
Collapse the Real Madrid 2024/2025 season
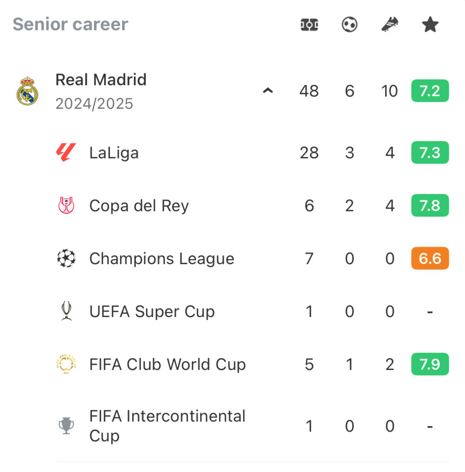(268, 91)
